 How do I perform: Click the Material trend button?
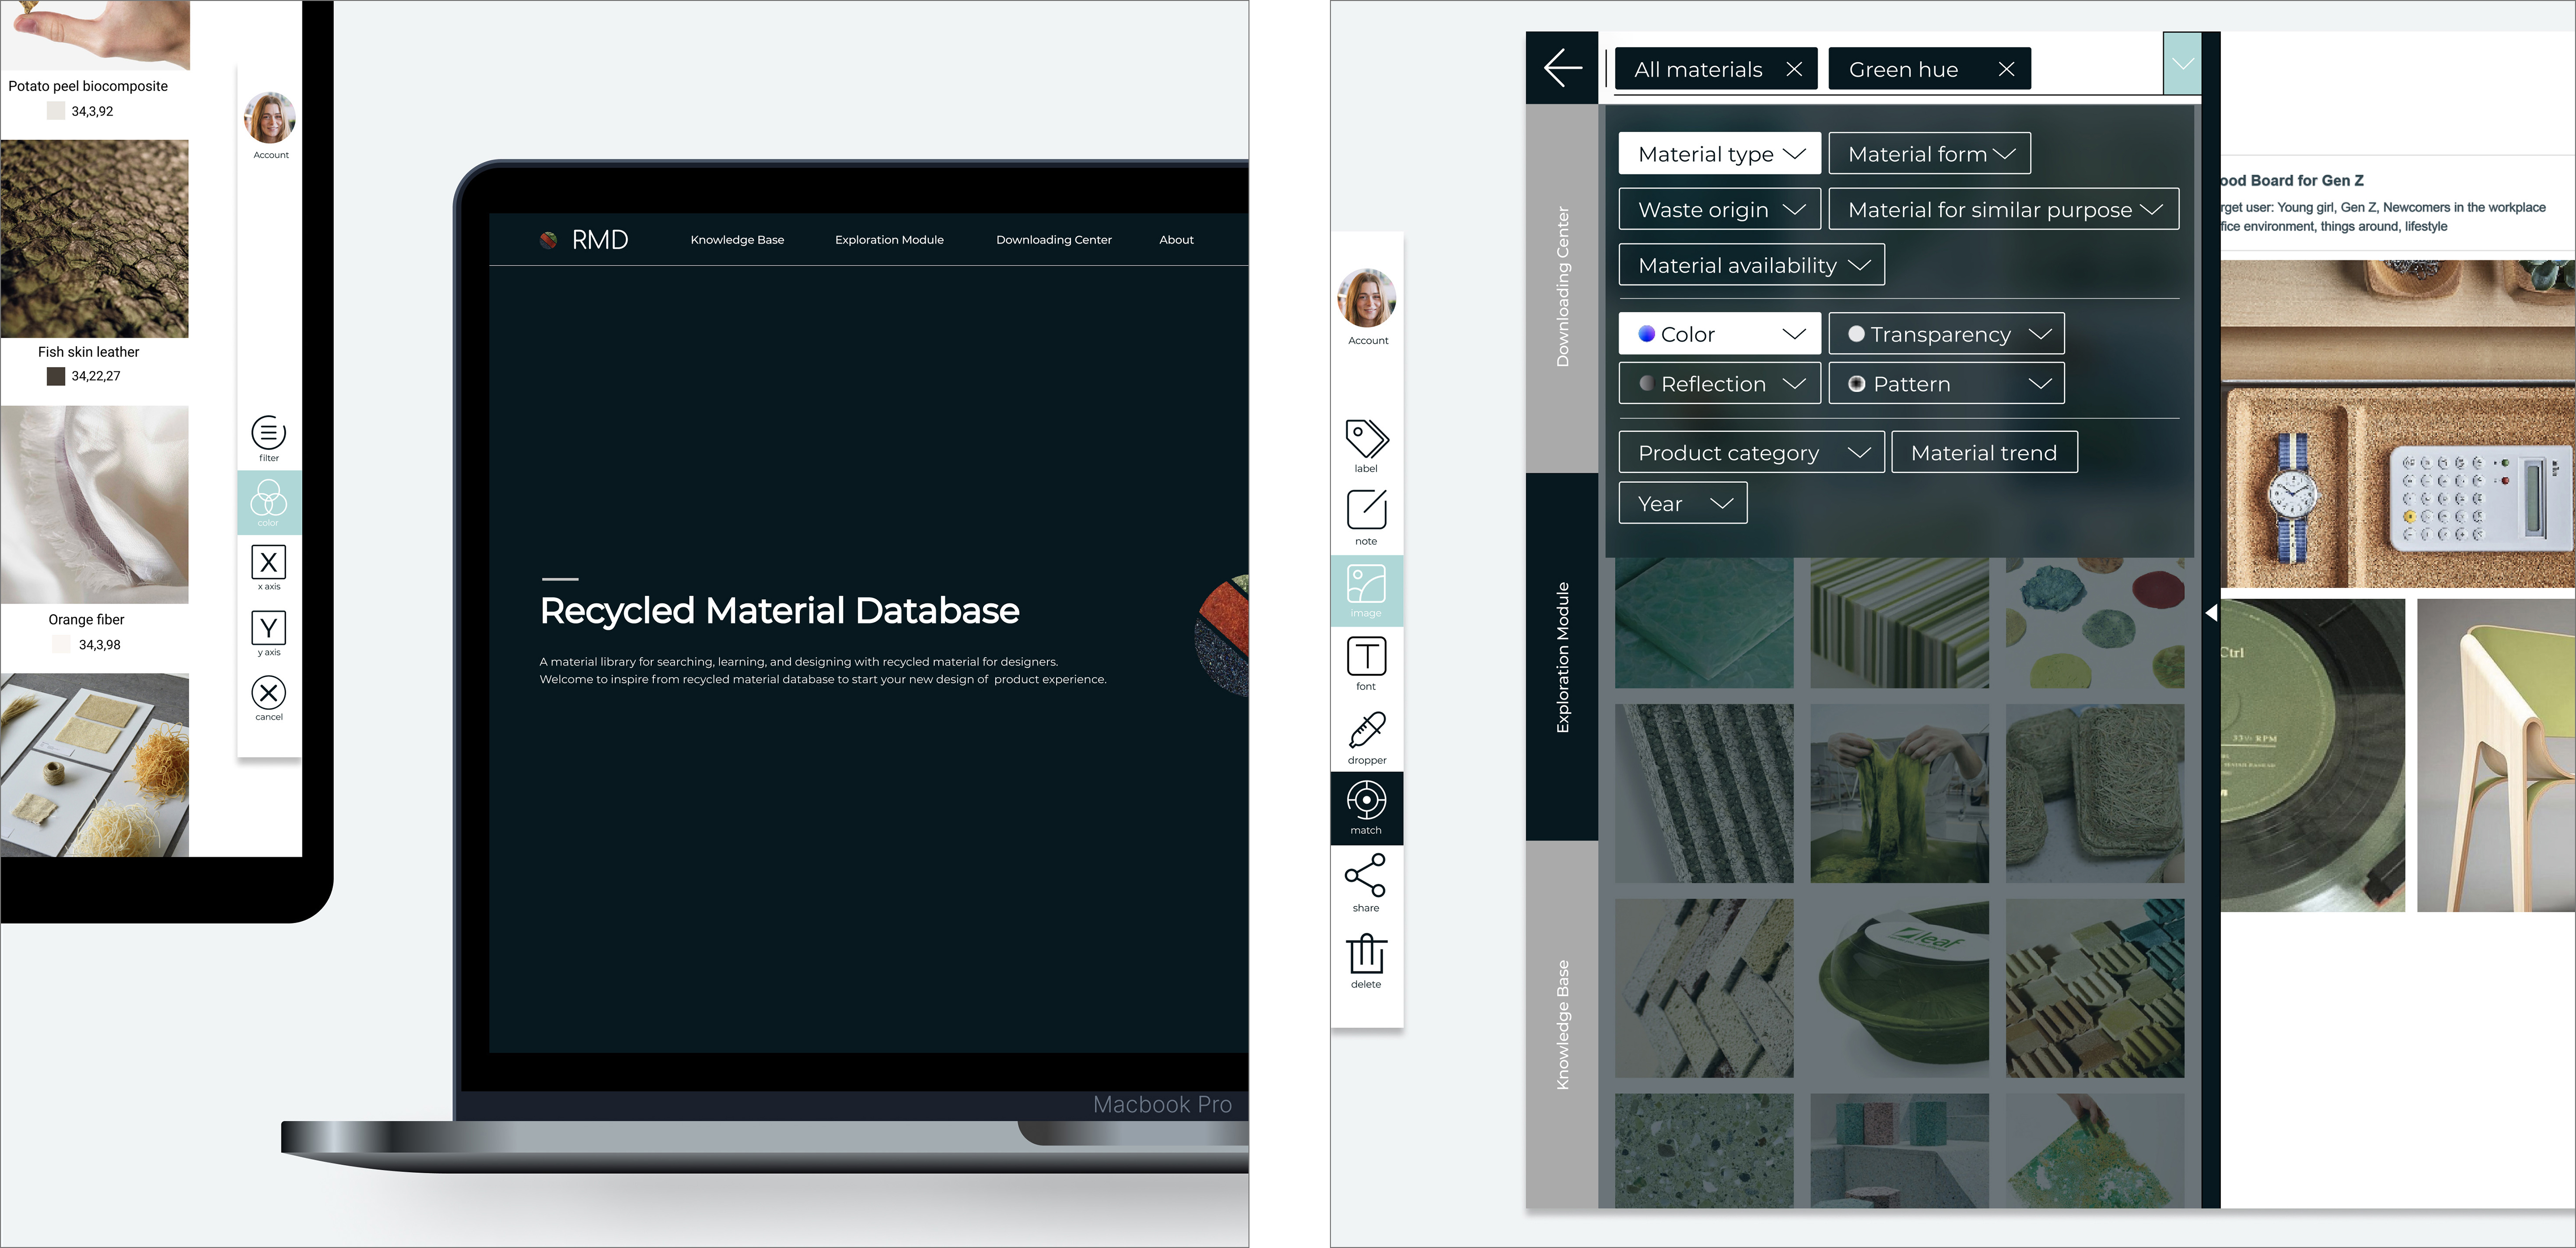pos(1984,452)
